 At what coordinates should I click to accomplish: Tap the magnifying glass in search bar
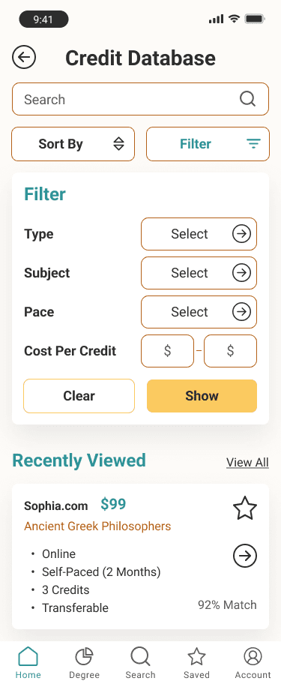247,99
